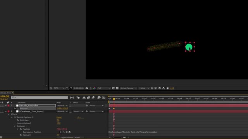Click the expression pick whip icon
Image resolution: width=248 pixels, height=139 pixels.
pyautogui.click(x=67, y=132)
